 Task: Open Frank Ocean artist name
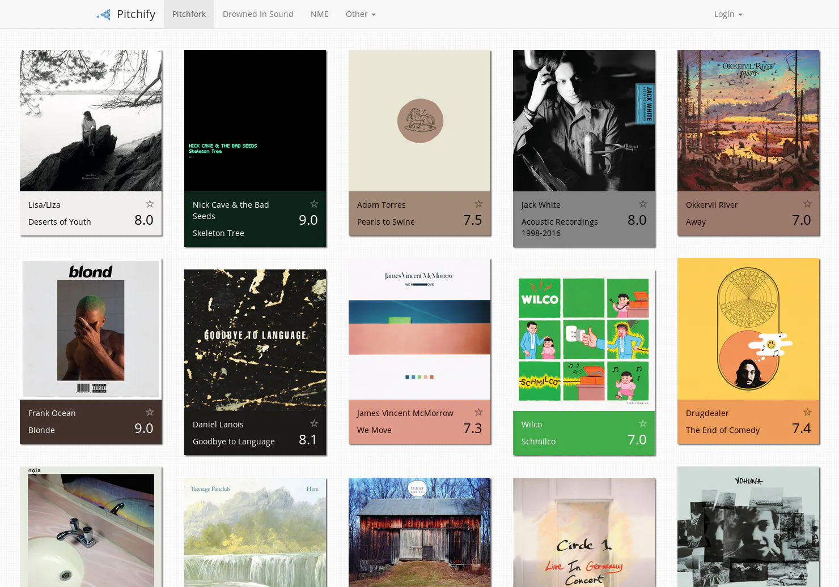click(x=52, y=413)
